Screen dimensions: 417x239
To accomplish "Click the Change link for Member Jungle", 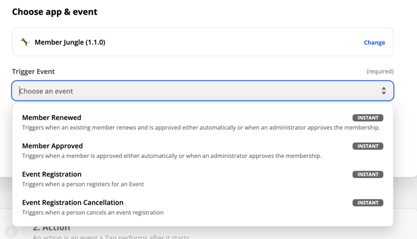I will (x=374, y=42).
